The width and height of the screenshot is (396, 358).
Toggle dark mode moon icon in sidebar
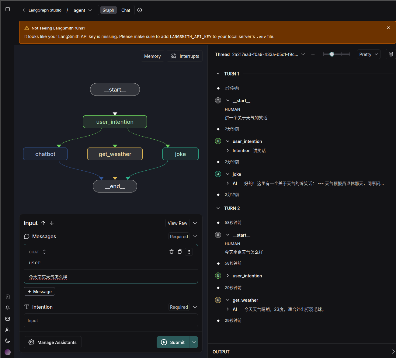(8, 341)
